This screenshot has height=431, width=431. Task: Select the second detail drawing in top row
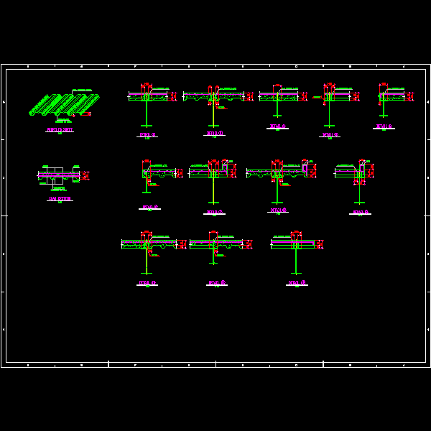point(214,99)
